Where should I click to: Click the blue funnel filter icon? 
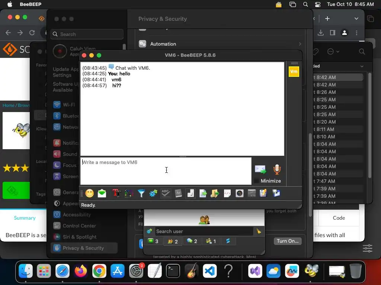pos(141,193)
